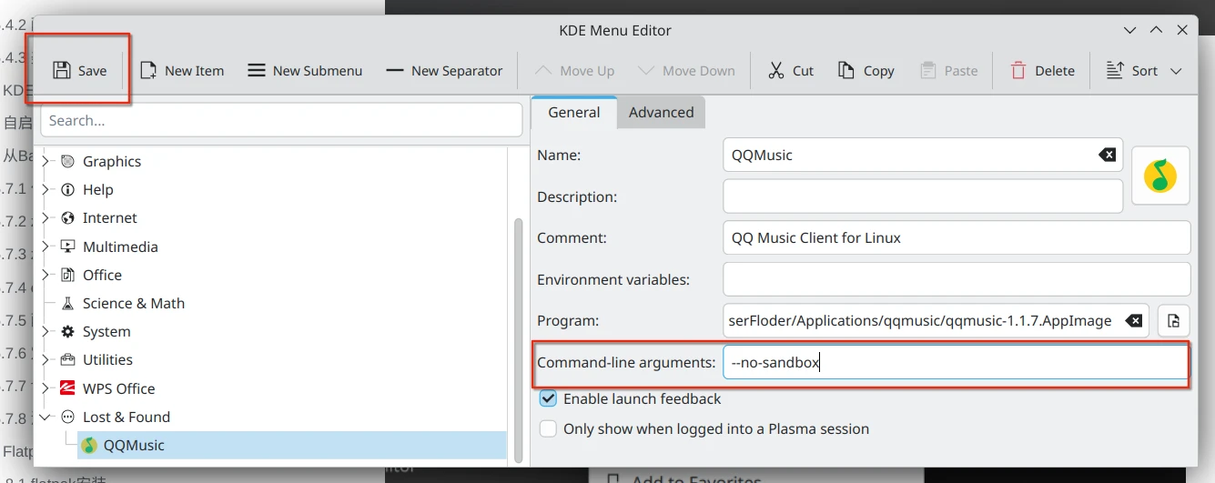Click the Sort button
This screenshot has height=483, width=1215.
click(x=1131, y=71)
